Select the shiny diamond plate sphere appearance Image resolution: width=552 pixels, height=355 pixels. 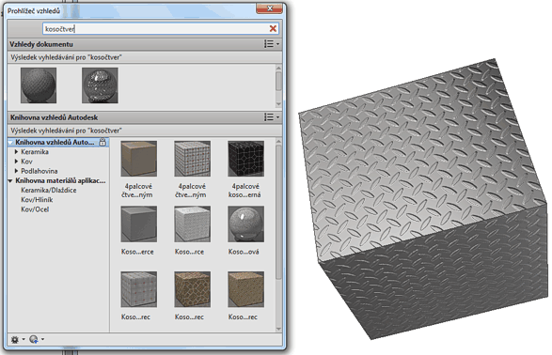point(100,85)
